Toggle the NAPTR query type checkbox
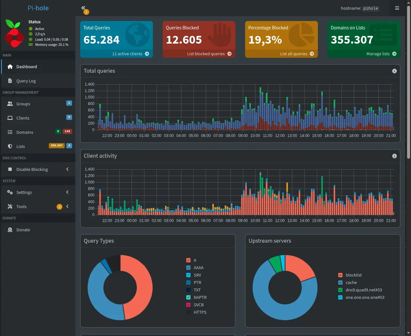The height and width of the screenshot is (336, 411). [x=189, y=297]
